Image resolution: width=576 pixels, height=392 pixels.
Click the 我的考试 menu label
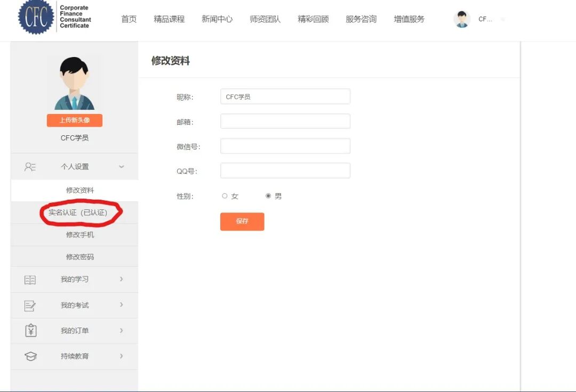tap(75, 305)
